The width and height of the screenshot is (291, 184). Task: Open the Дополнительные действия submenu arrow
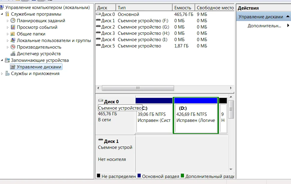(288, 26)
